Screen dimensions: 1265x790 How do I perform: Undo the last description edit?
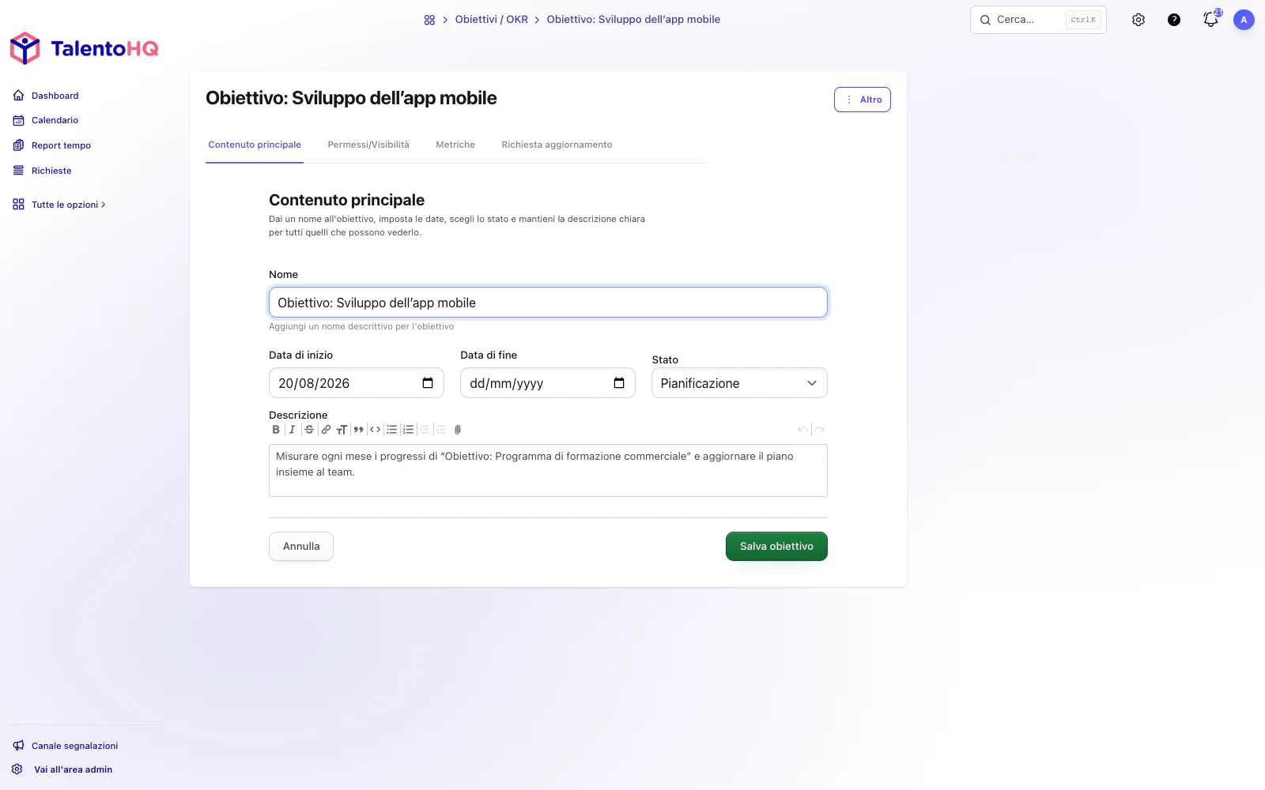803,430
